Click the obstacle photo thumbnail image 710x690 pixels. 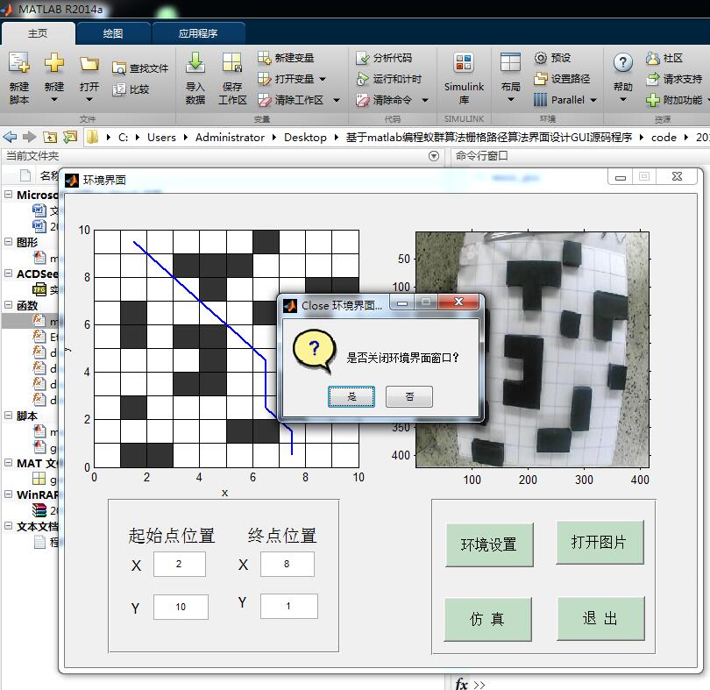click(533, 349)
